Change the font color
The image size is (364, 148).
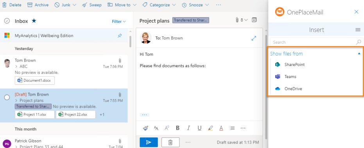pos(221,128)
